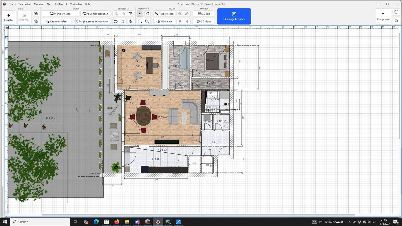Image resolution: width=402 pixels, height=226 pixels.
Task: Toggle italic text style (A)
Action: [x=187, y=21]
